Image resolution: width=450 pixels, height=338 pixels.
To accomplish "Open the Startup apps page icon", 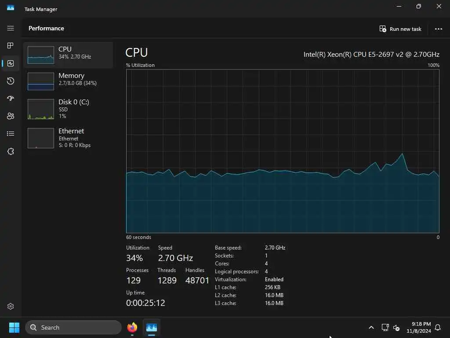I will click(x=11, y=99).
